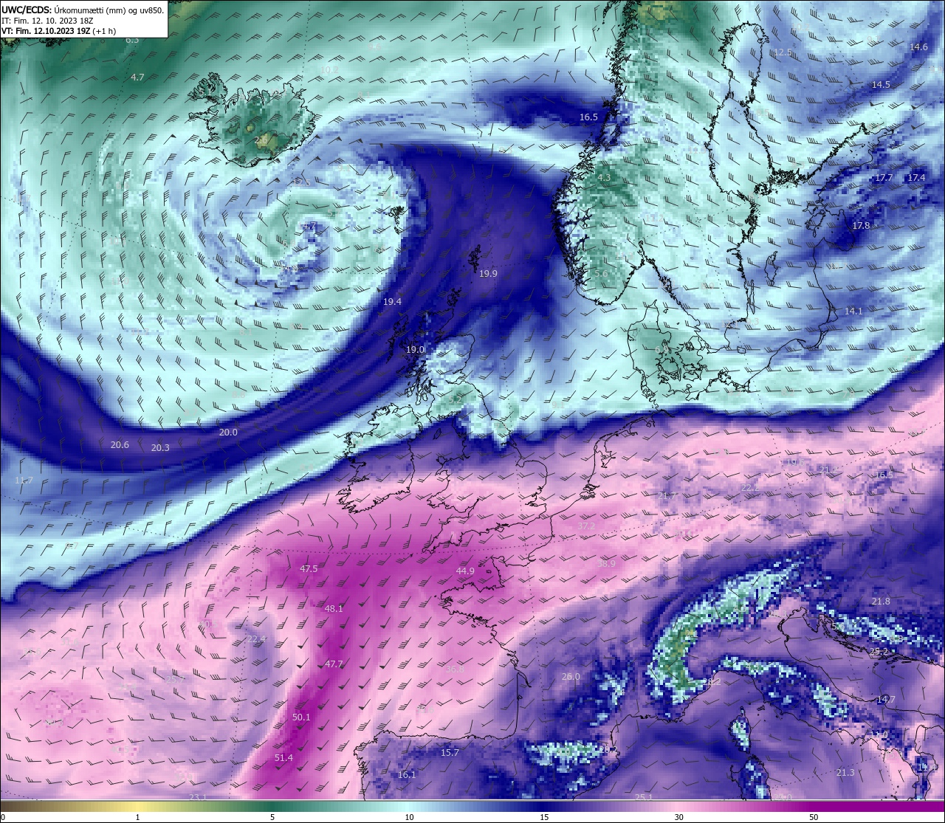
Task: Click the 11.7 value label
Action: coord(24,481)
